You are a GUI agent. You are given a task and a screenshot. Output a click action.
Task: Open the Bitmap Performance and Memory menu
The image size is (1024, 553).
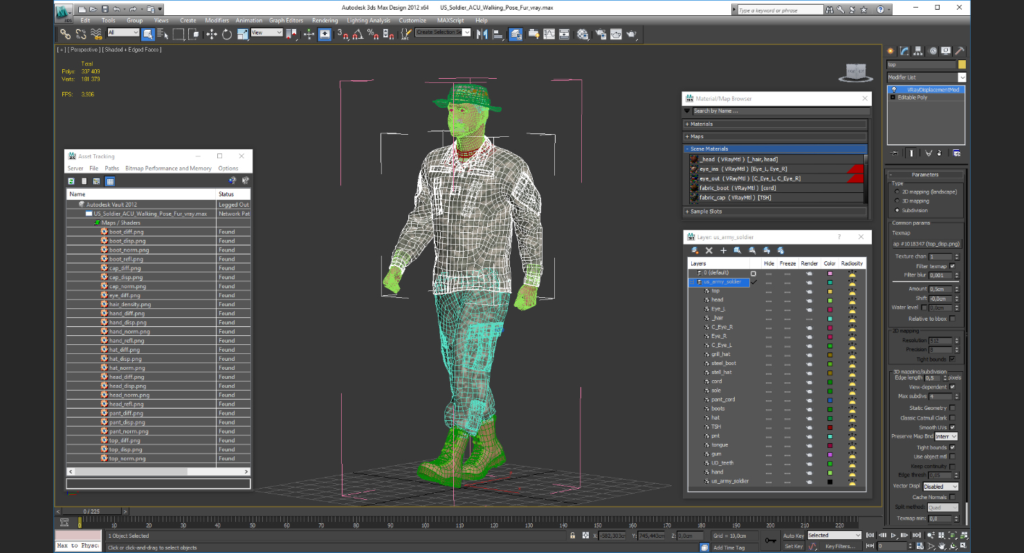click(x=168, y=169)
